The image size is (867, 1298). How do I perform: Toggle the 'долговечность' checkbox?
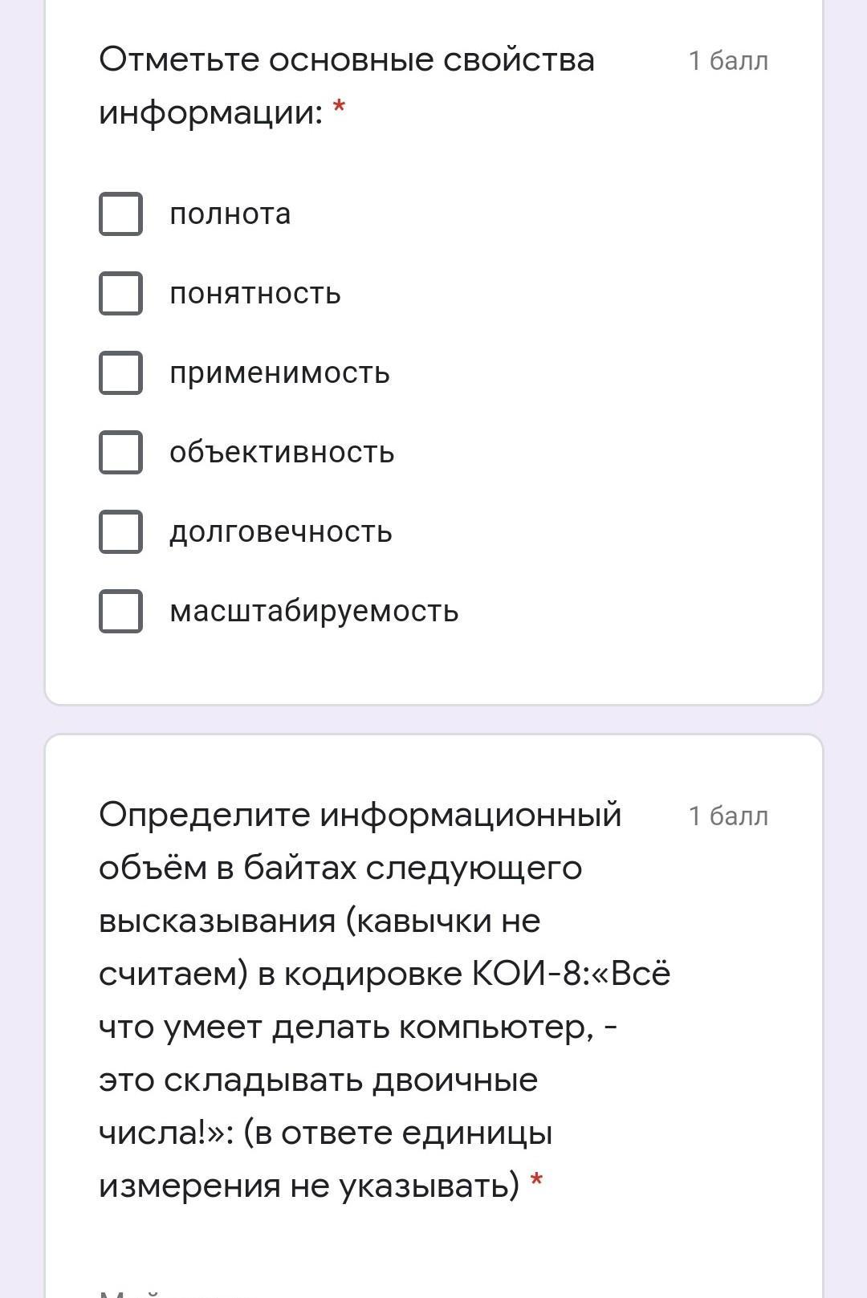pos(120,531)
